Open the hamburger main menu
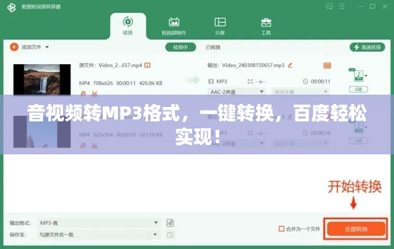This screenshot has width=394, height=249. coord(342,6)
